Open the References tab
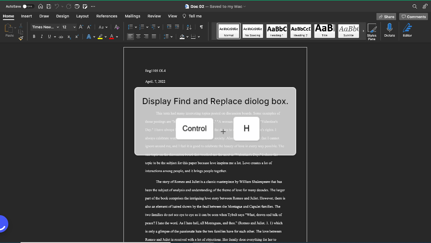Image resolution: width=431 pixels, height=243 pixels. (106, 16)
